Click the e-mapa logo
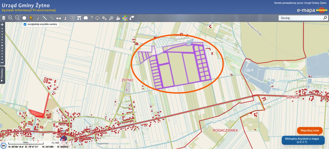 coord(312,10)
